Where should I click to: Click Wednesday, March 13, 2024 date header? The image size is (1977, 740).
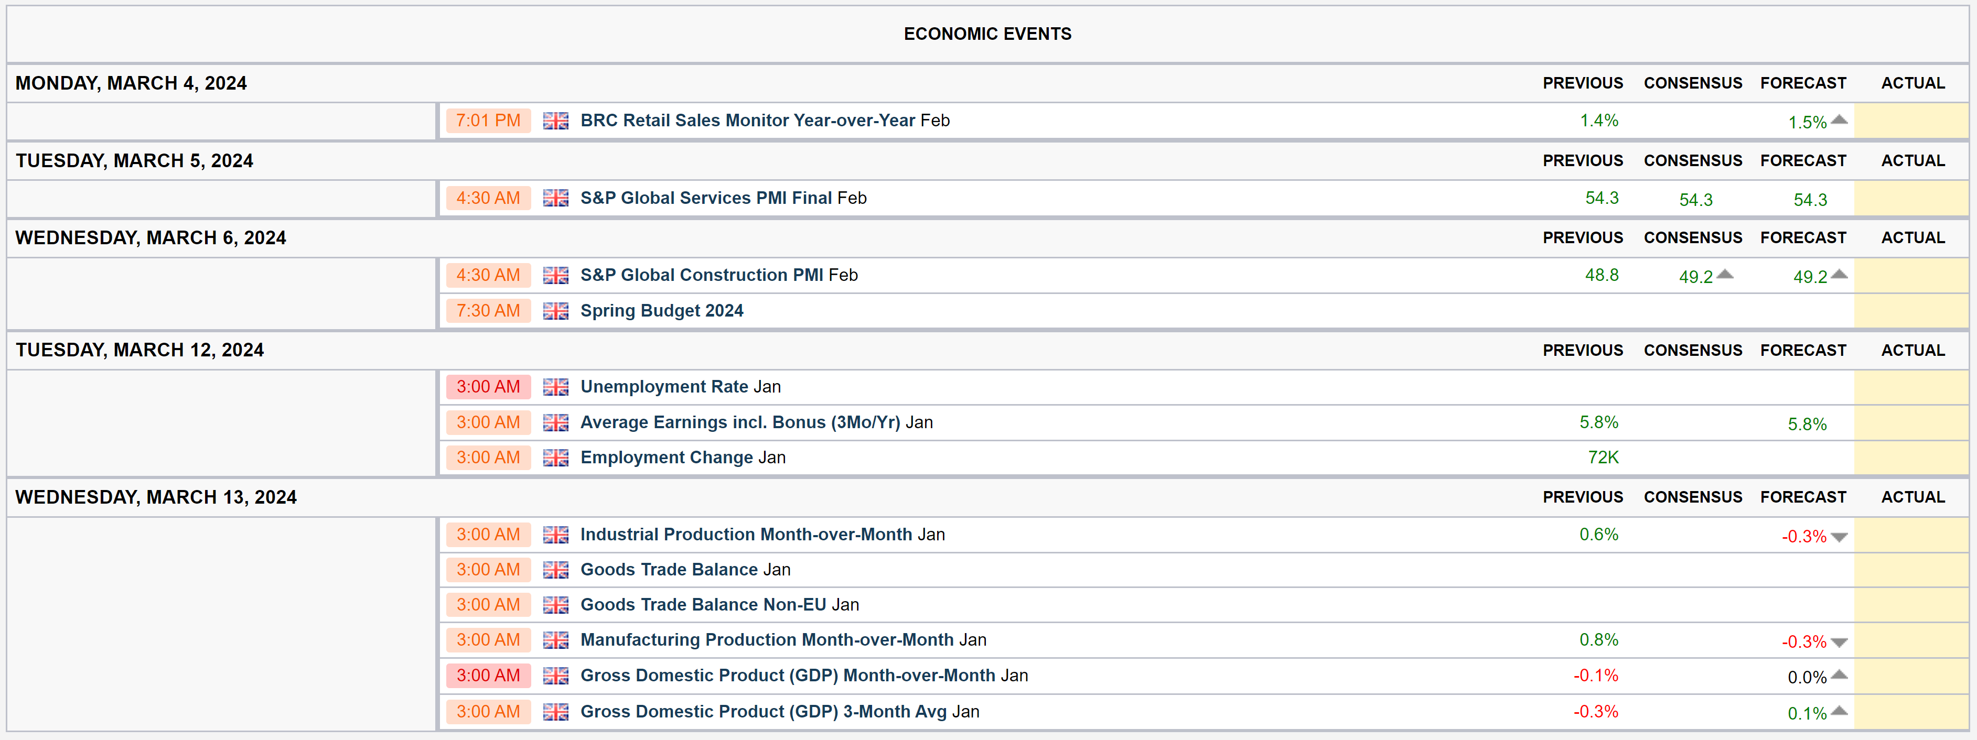pos(156,498)
